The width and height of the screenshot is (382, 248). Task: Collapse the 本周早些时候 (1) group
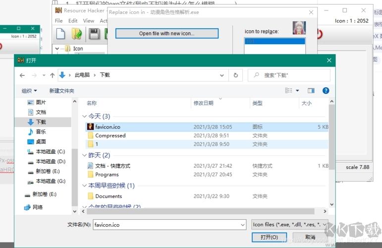click(x=85, y=186)
